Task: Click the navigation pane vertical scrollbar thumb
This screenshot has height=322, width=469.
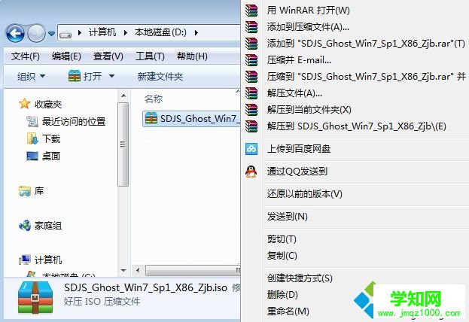Action: [123, 144]
